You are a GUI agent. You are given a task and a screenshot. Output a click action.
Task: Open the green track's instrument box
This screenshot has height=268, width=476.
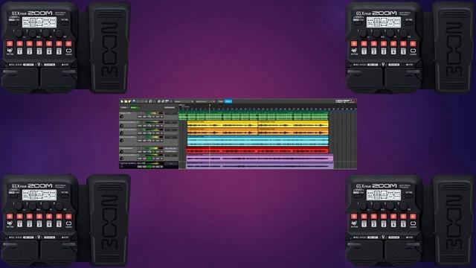(x=171, y=113)
